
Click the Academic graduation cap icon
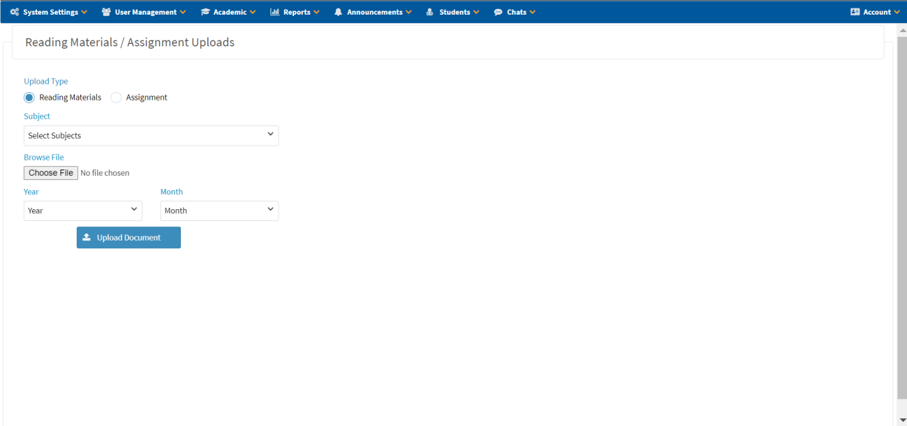coord(205,12)
